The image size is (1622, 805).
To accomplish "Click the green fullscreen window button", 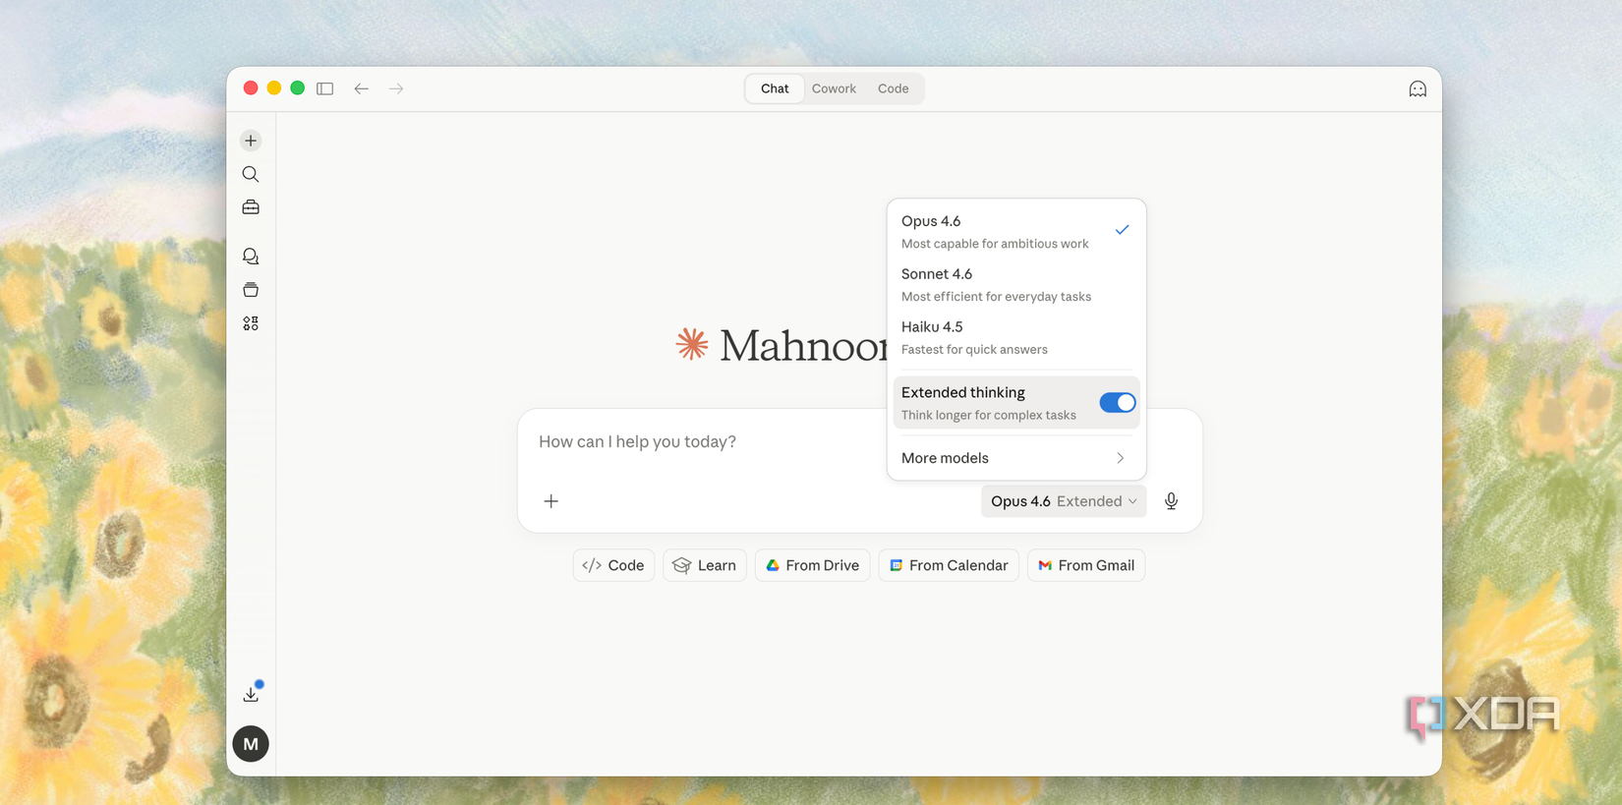I will (x=297, y=88).
